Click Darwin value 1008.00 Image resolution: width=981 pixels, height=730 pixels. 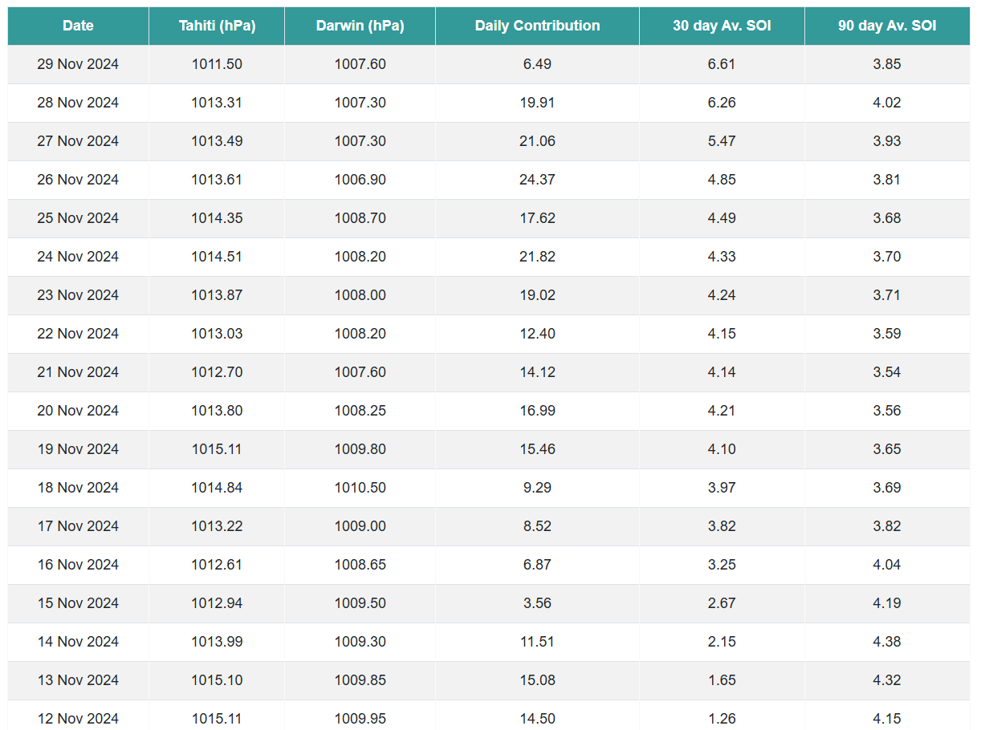[x=360, y=295]
